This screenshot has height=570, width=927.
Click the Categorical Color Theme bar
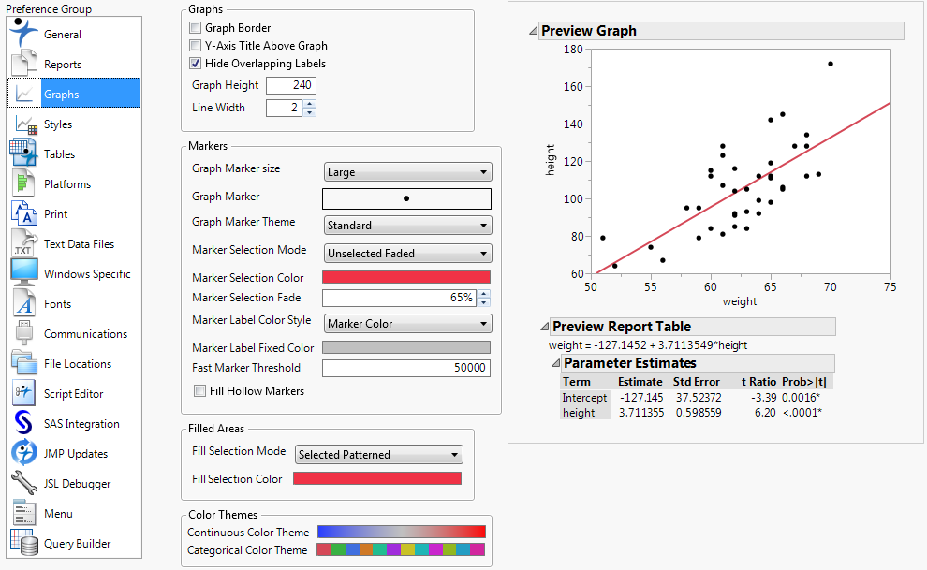coord(401,549)
